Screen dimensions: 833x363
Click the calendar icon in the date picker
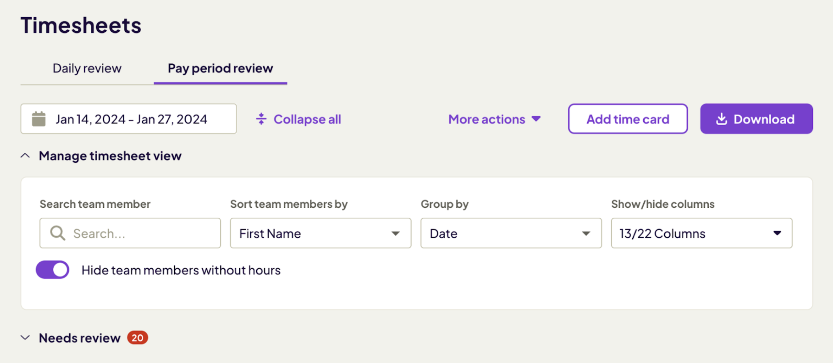click(x=39, y=119)
